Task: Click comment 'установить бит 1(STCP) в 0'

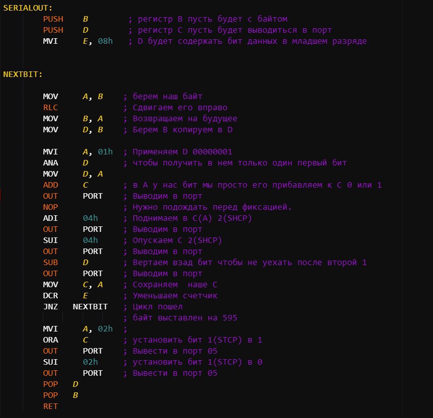Action: [x=197, y=362]
